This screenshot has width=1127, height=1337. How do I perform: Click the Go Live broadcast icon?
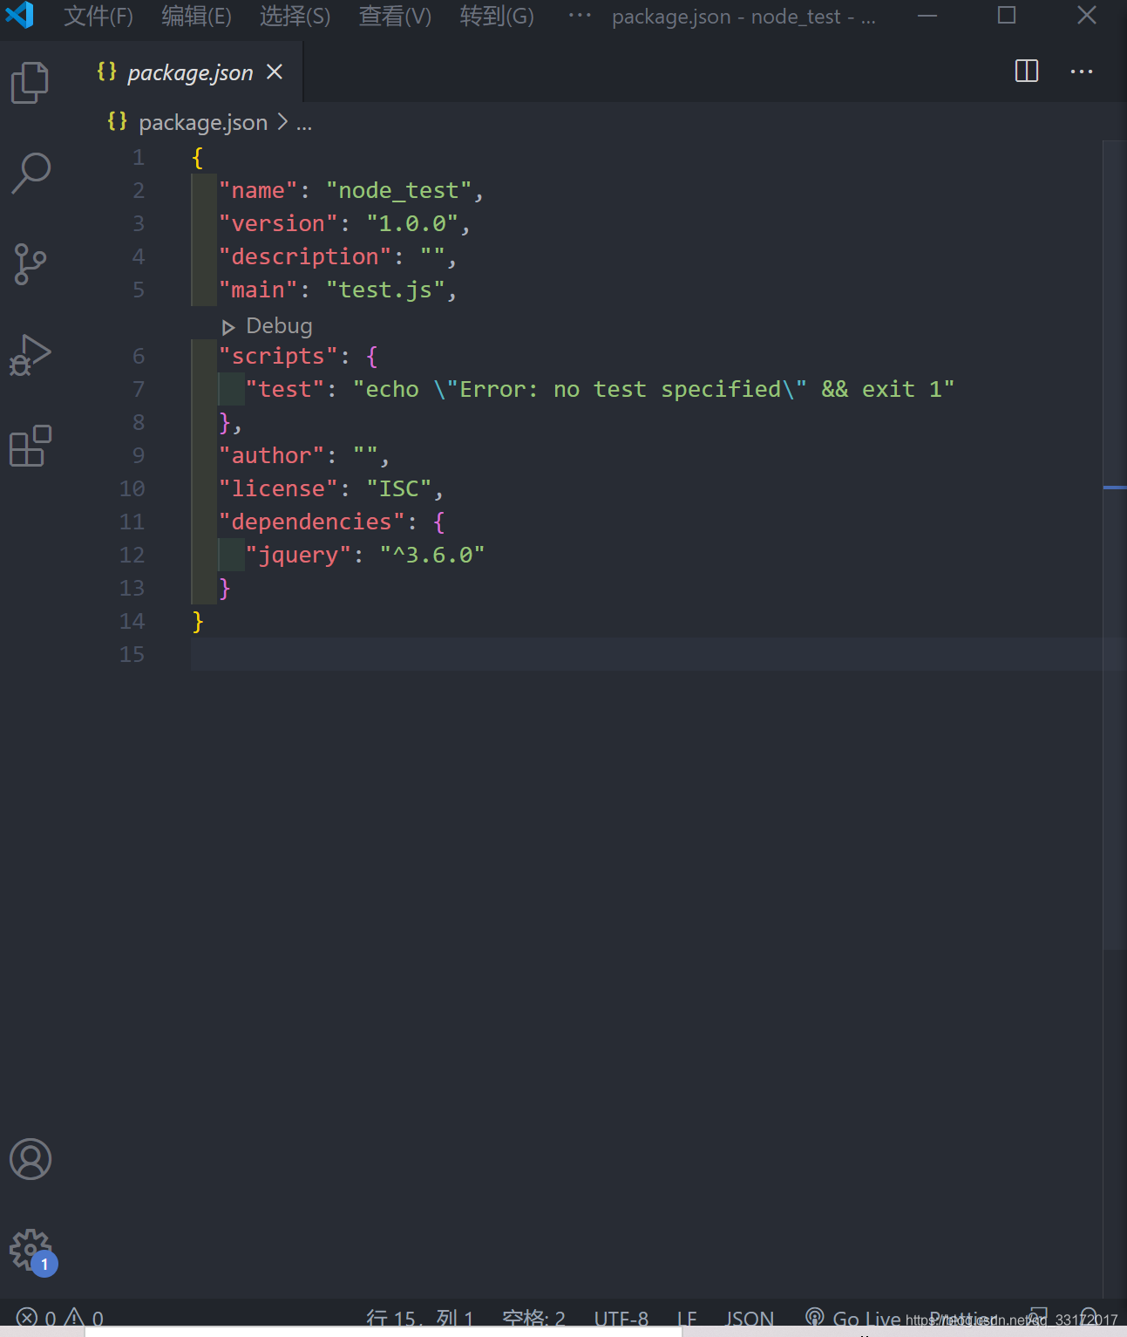click(814, 1317)
